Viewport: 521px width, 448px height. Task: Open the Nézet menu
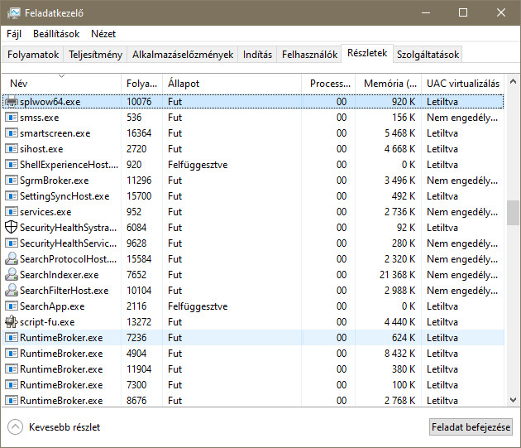103,34
